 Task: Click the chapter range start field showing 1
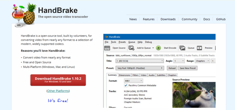point(213,61)
